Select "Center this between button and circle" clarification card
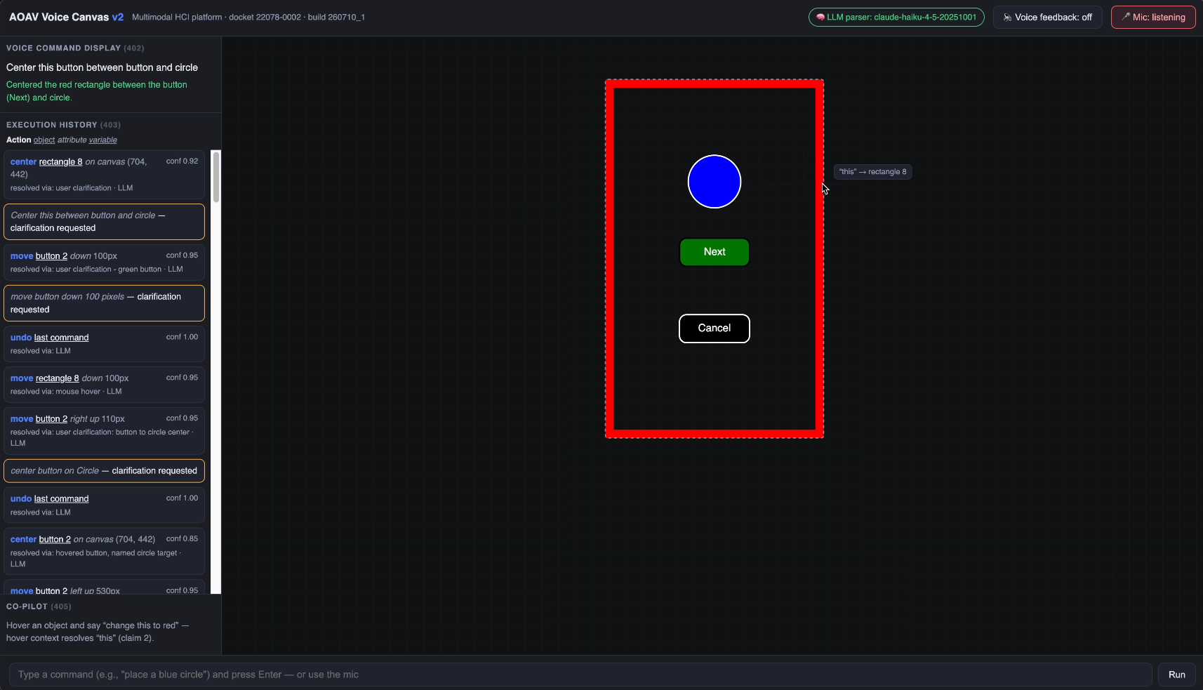1203x690 pixels. coord(104,222)
